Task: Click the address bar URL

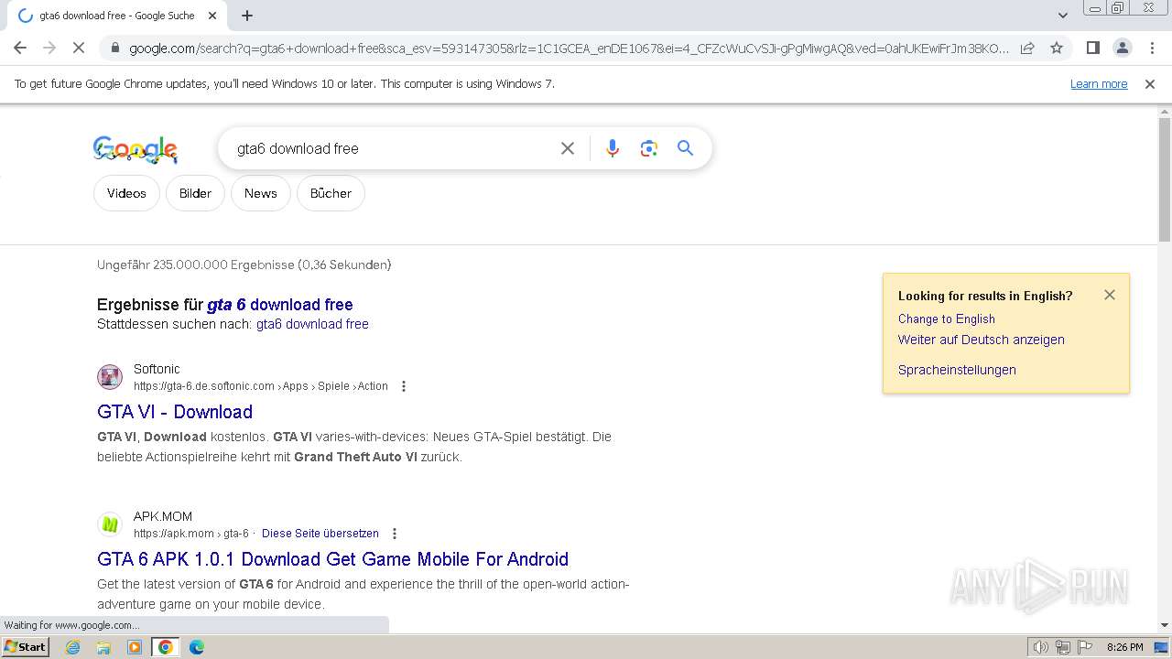Action: 568,49
